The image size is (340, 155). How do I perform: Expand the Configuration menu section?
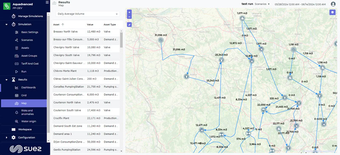(x=6, y=138)
